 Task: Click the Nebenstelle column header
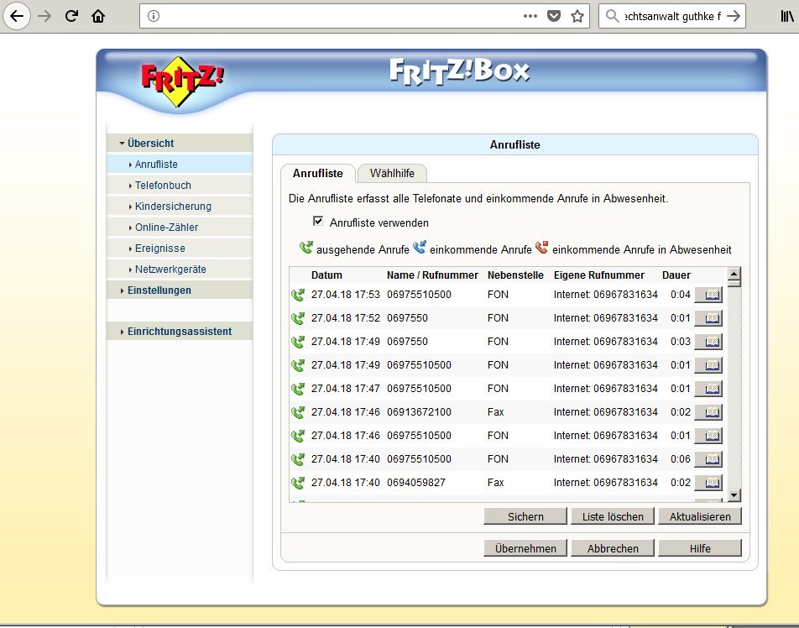coord(515,275)
